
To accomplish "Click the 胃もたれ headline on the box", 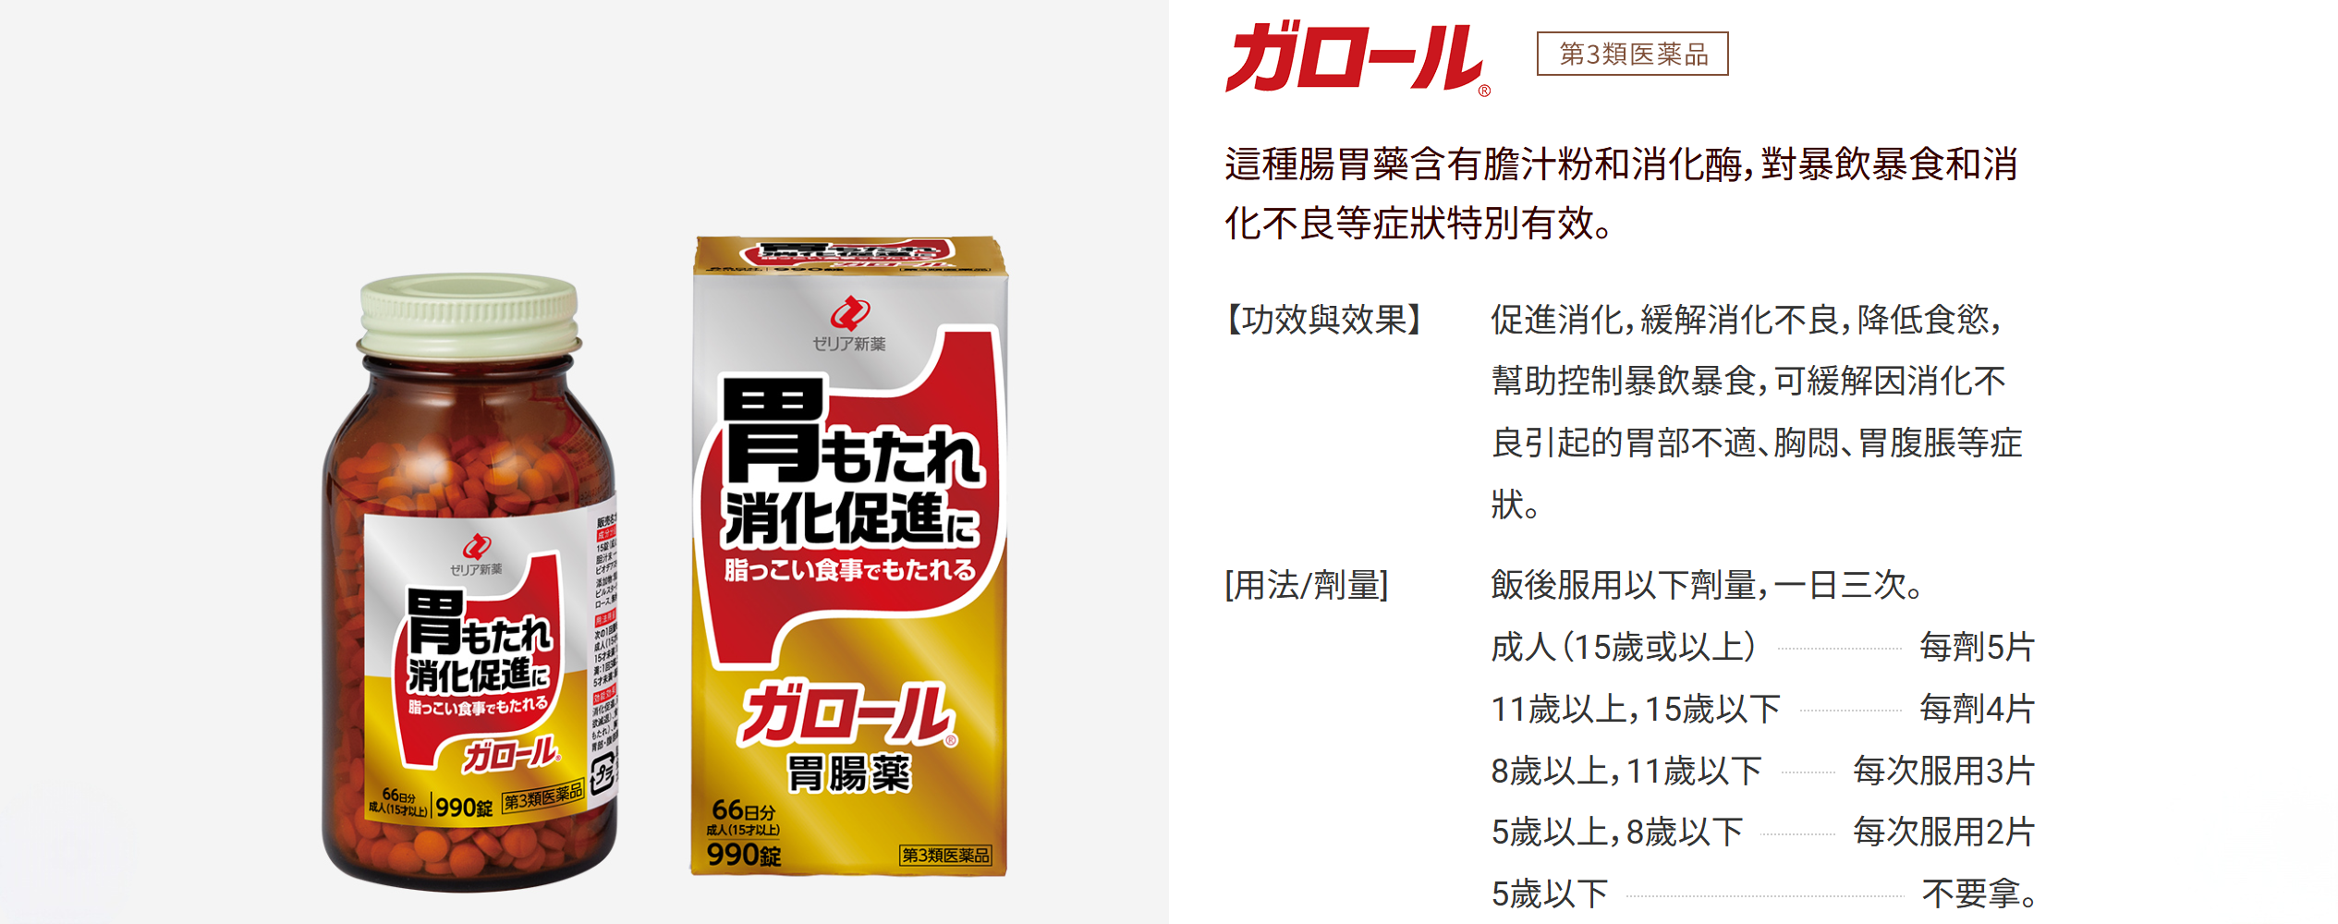I will [x=852, y=431].
